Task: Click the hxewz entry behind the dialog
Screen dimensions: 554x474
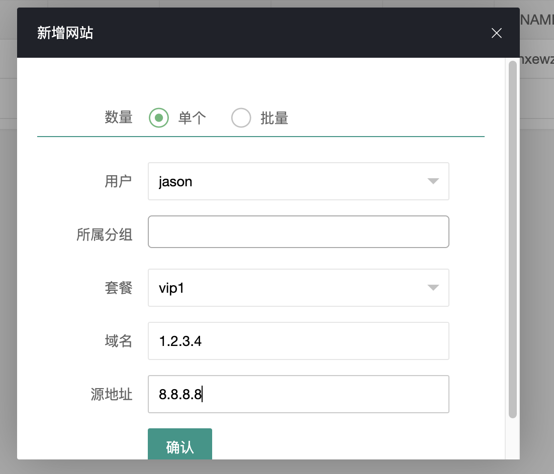Action: click(538, 59)
